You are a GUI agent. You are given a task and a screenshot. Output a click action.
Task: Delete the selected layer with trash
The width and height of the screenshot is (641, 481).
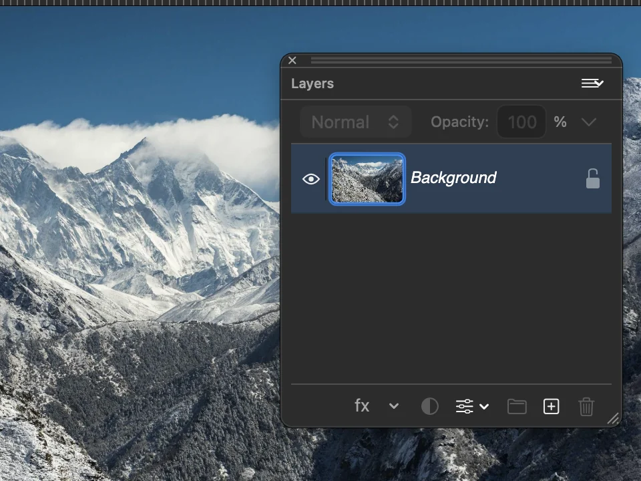click(586, 407)
